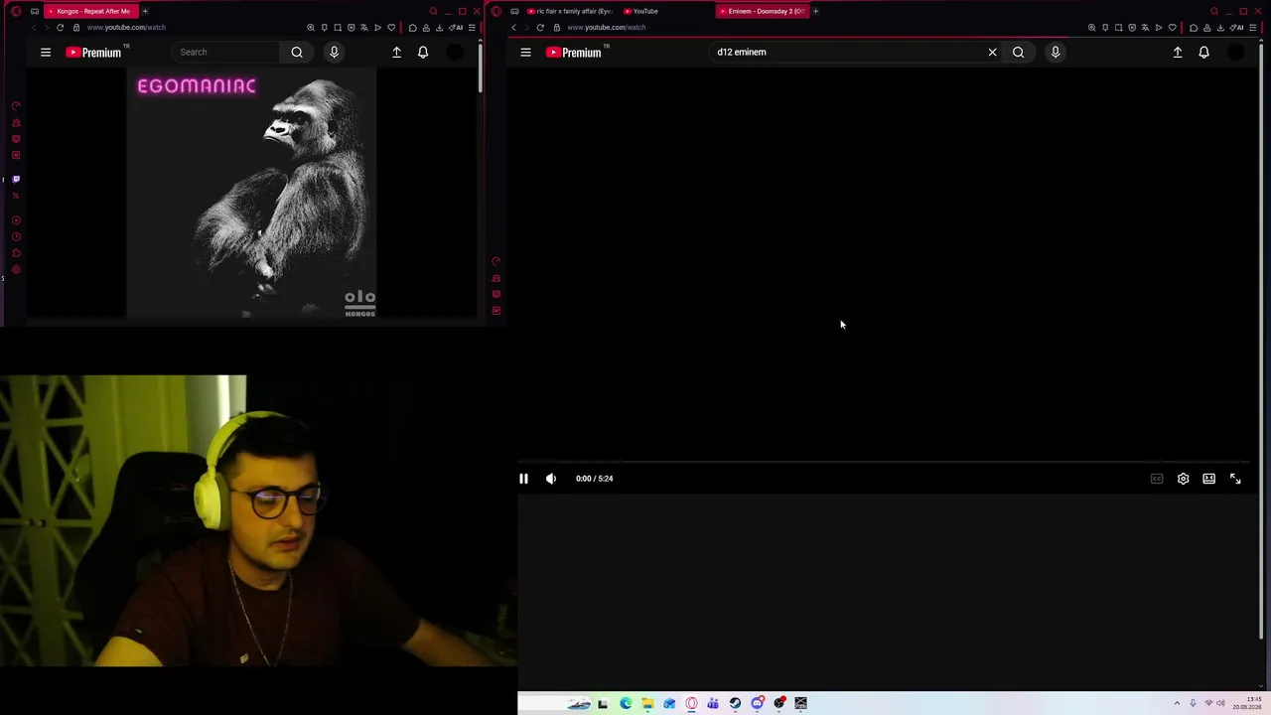1271x715 pixels.
Task: Open notifications bell in left YouTube window
Action: 423,52
